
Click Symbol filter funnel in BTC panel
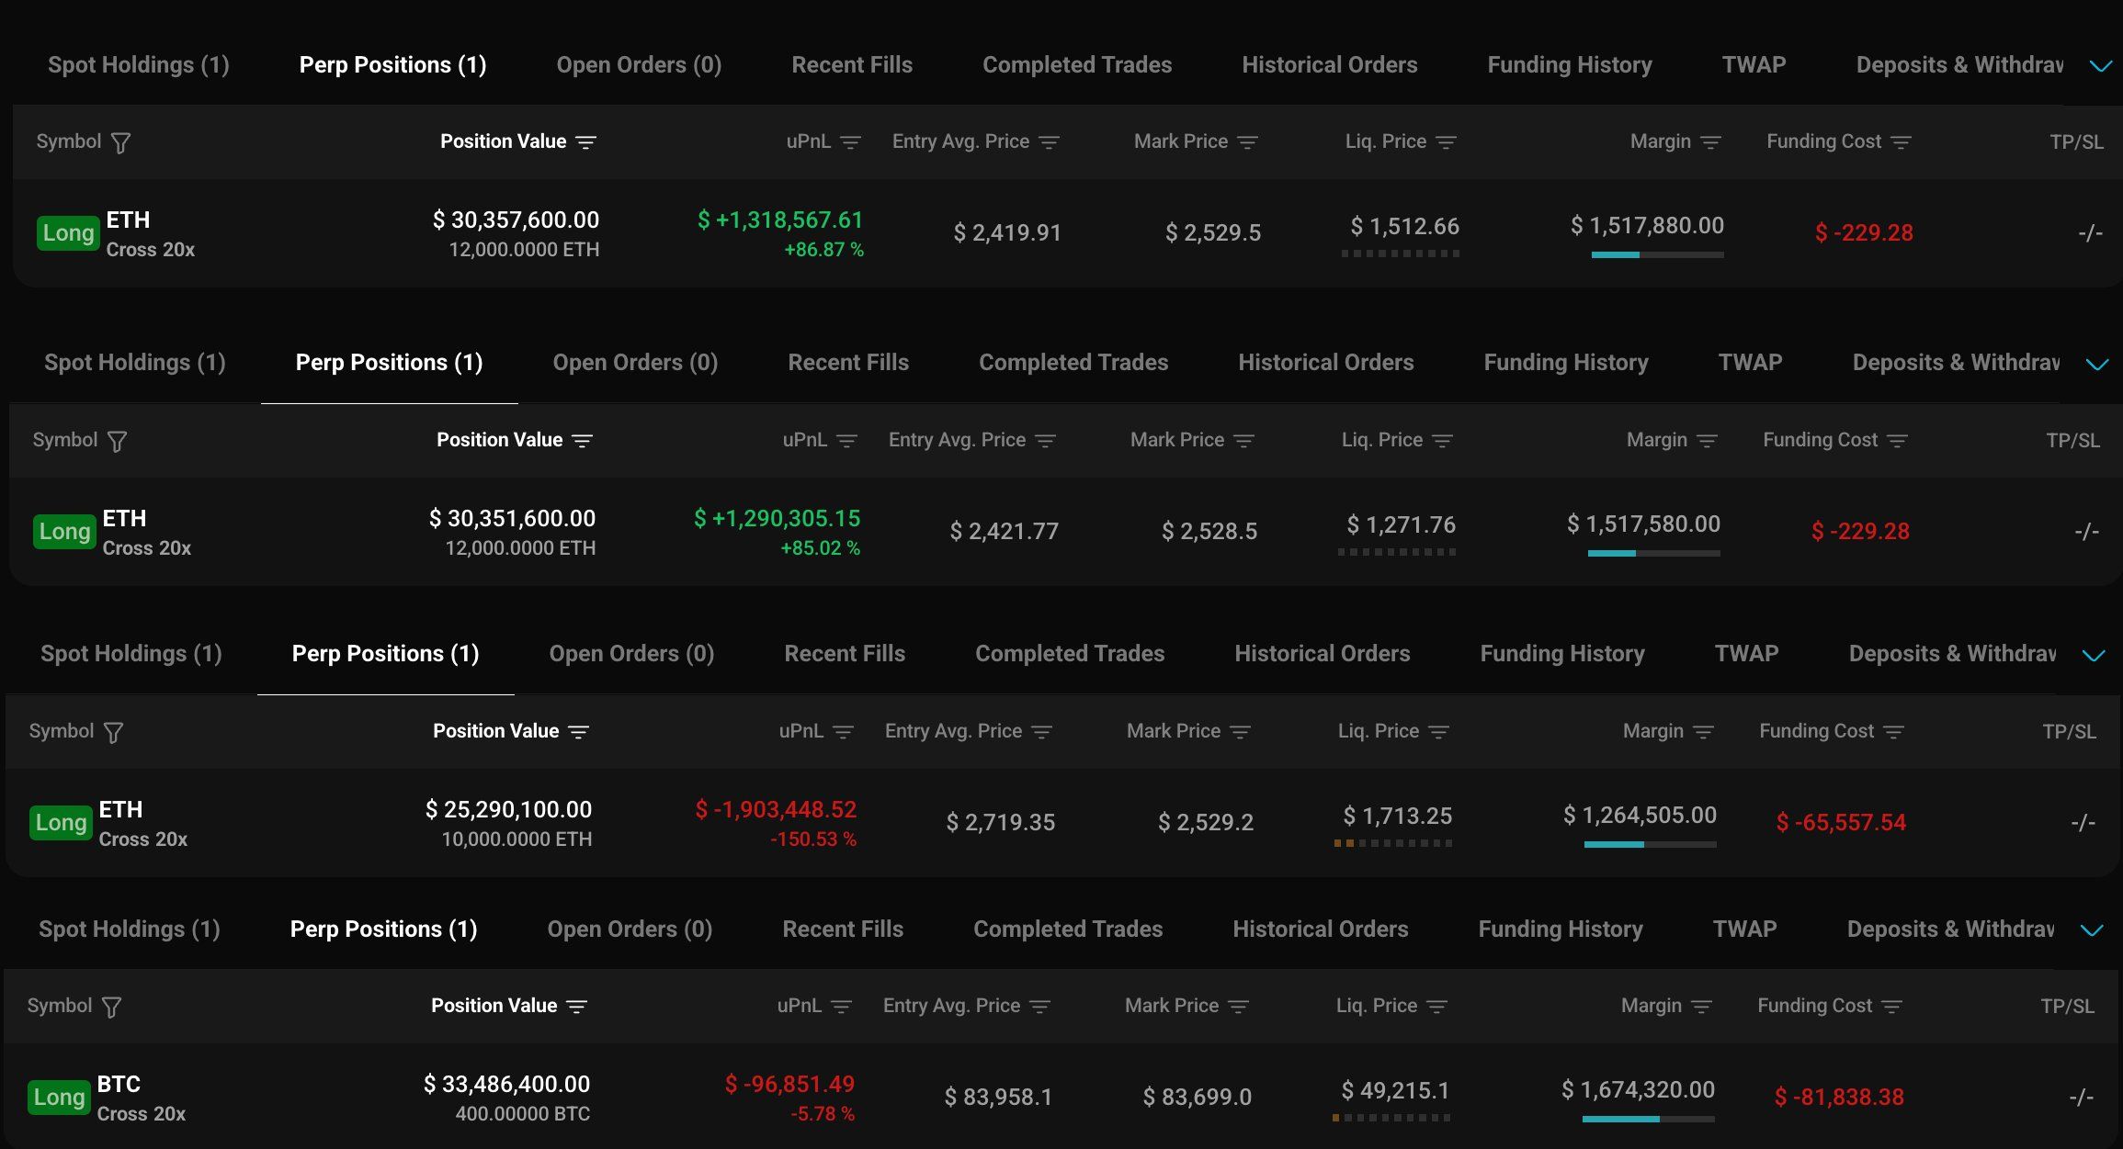point(111,1007)
